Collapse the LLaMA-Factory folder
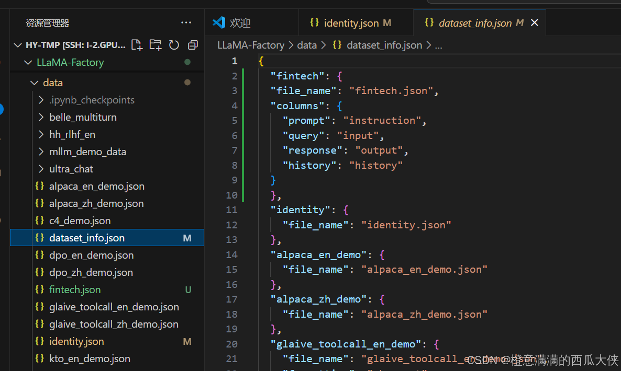Image resolution: width=621 pixels, height=371 pixels. pyautogui.click(x=28, y=62)
